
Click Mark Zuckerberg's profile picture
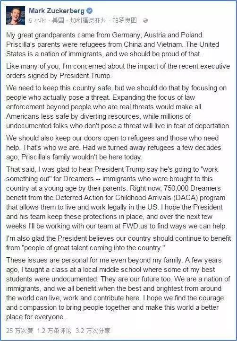point(16,16)
